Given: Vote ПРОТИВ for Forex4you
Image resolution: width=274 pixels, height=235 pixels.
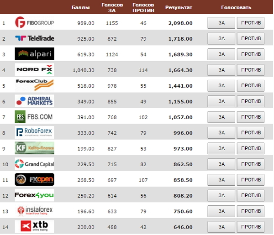Looking at the screenshot, I should pyautogui.click(x=251, y=196).
